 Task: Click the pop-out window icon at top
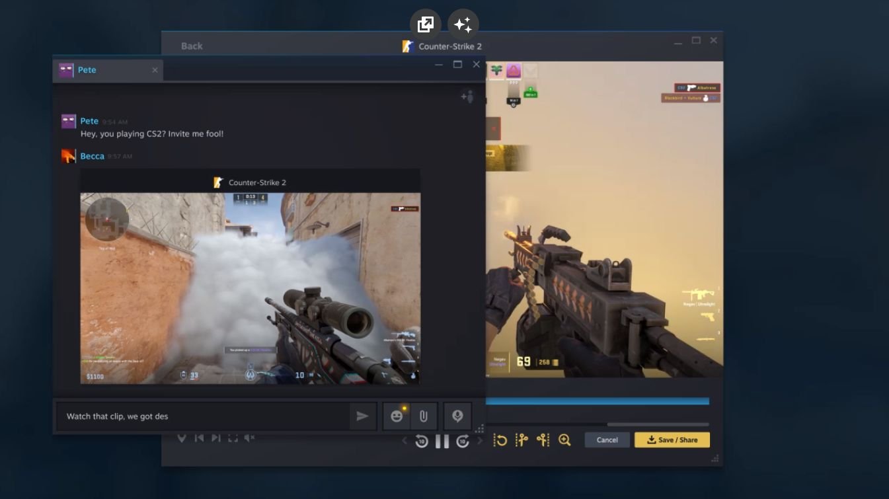(426, 25)
